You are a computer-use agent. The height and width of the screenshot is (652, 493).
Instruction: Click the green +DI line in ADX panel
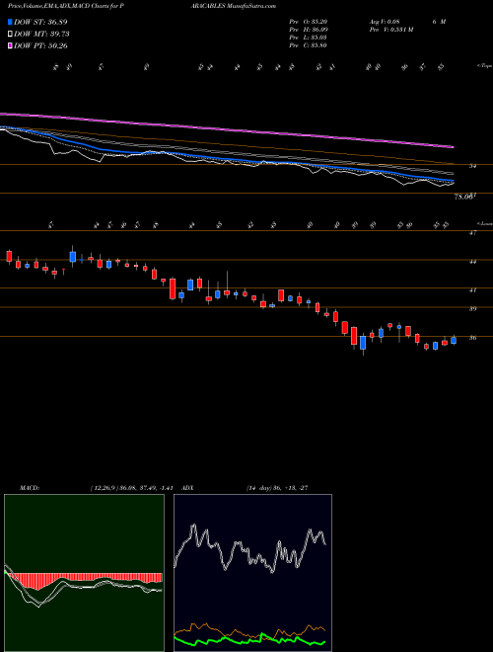pos(249,640)
